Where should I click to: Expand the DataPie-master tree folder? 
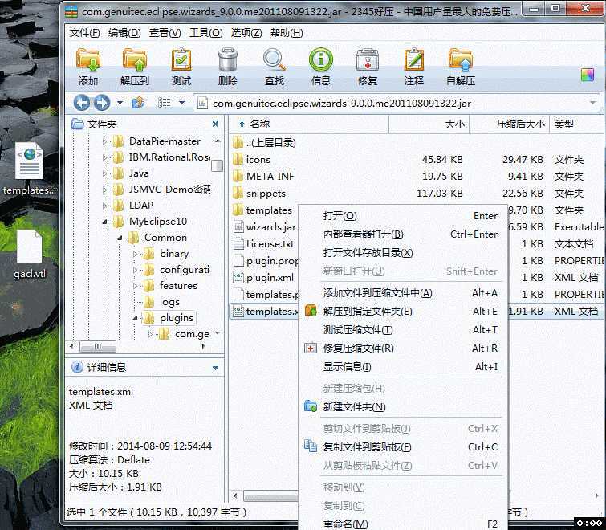click(x=104, y=141)
